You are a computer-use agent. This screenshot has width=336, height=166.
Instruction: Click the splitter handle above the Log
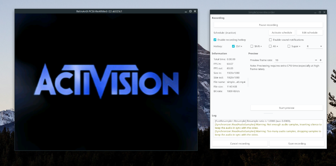[x=268, y=113]
